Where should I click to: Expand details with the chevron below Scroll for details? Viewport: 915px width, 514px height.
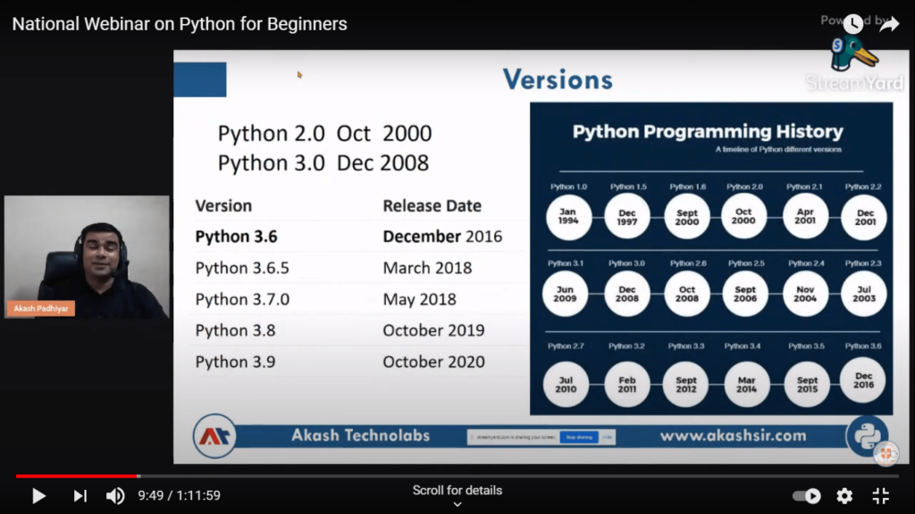click(x=457, y=505)
